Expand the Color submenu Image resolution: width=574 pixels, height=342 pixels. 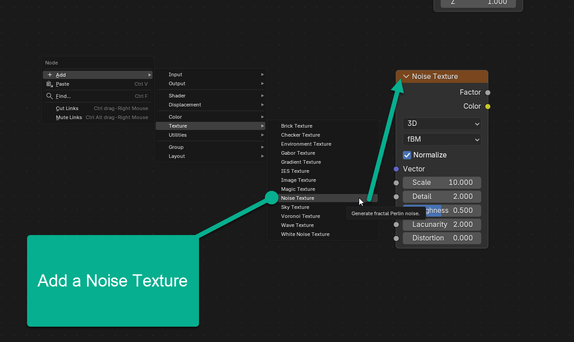(x=211, y=117)
